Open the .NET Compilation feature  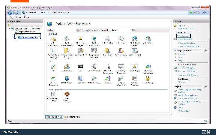tap(67, 41)
